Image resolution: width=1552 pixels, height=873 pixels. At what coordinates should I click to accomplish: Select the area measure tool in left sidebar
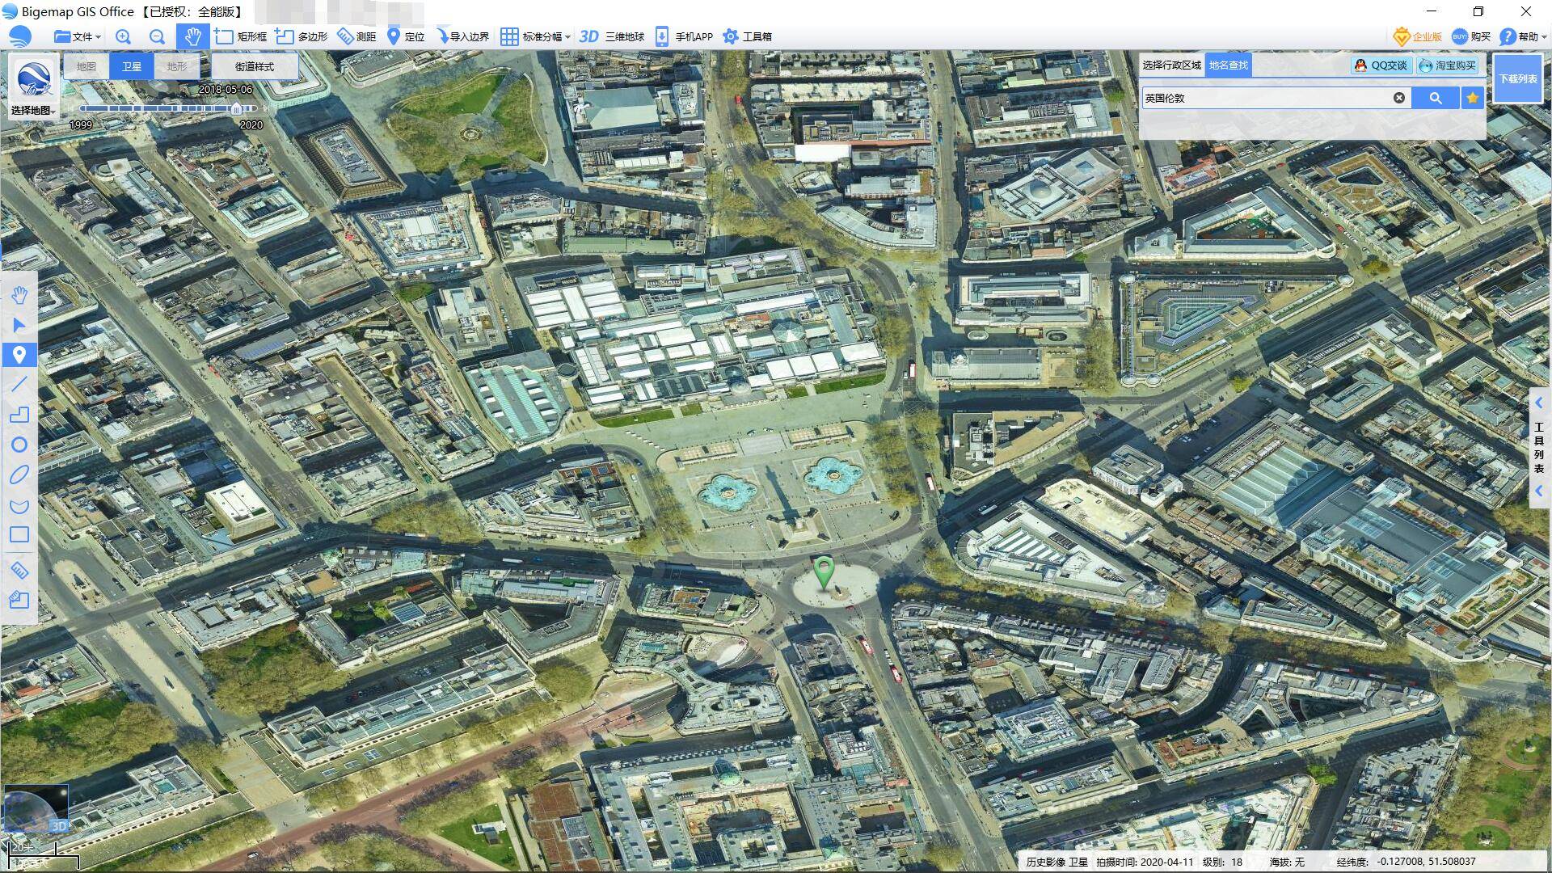tap(19, 600)
